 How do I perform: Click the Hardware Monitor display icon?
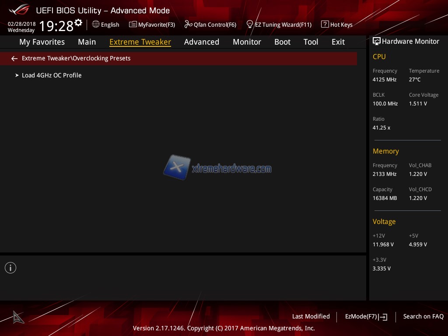tap(376, 42)
